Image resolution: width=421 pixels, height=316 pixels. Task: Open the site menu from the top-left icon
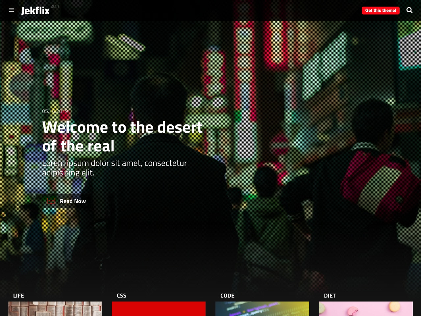point(12,10)
